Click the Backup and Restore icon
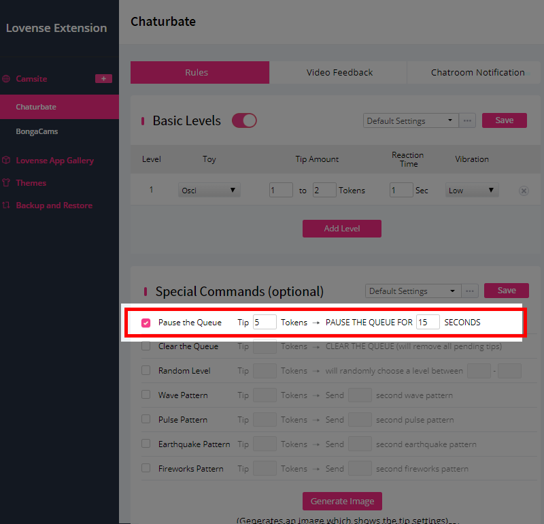This screenshot has width=544, height=524. (6, 206)
